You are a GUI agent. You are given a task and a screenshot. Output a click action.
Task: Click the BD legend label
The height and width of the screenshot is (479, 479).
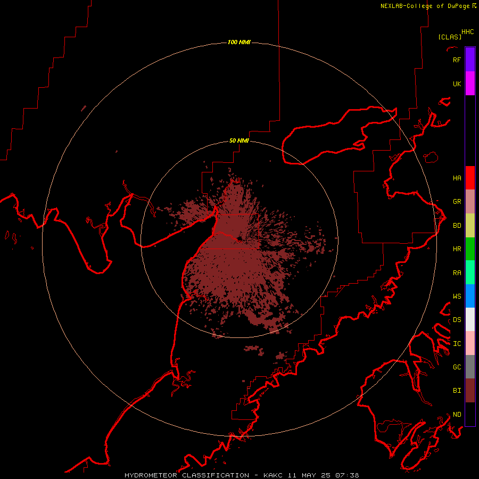coord(457,226)
